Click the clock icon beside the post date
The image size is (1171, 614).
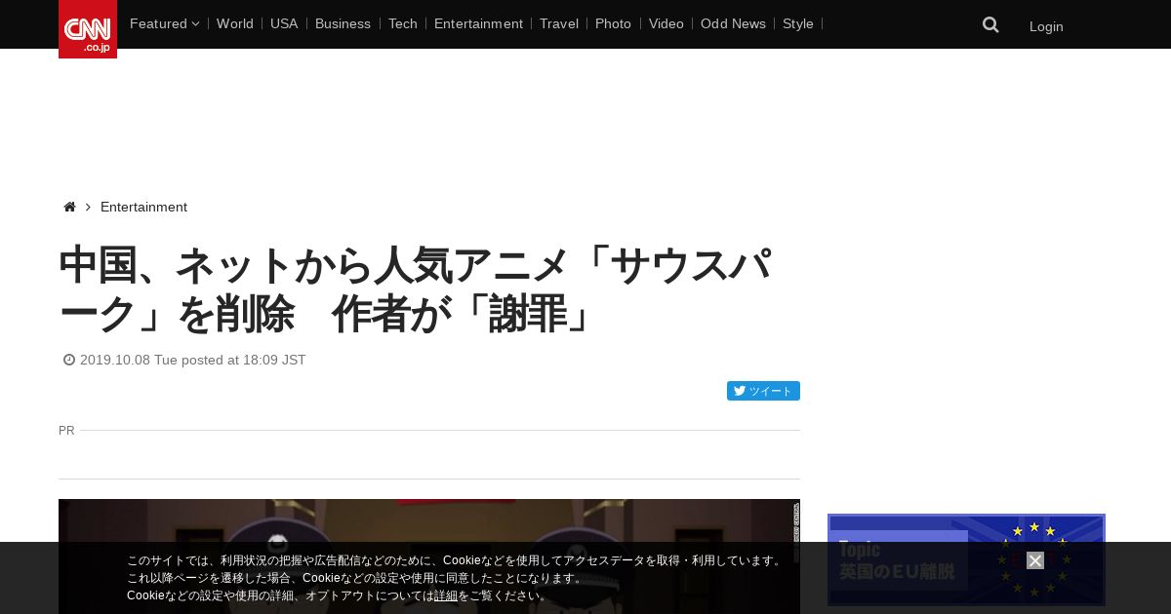coord(69,360)
